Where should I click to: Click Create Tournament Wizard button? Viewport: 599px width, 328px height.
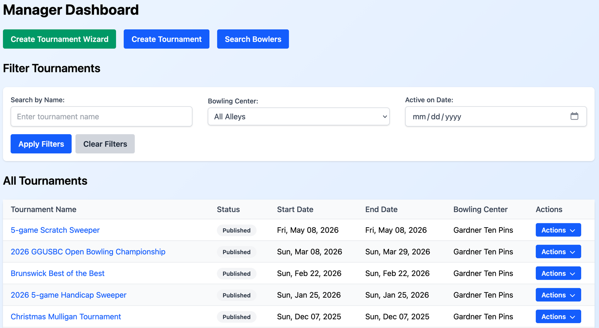click(60, 39)
